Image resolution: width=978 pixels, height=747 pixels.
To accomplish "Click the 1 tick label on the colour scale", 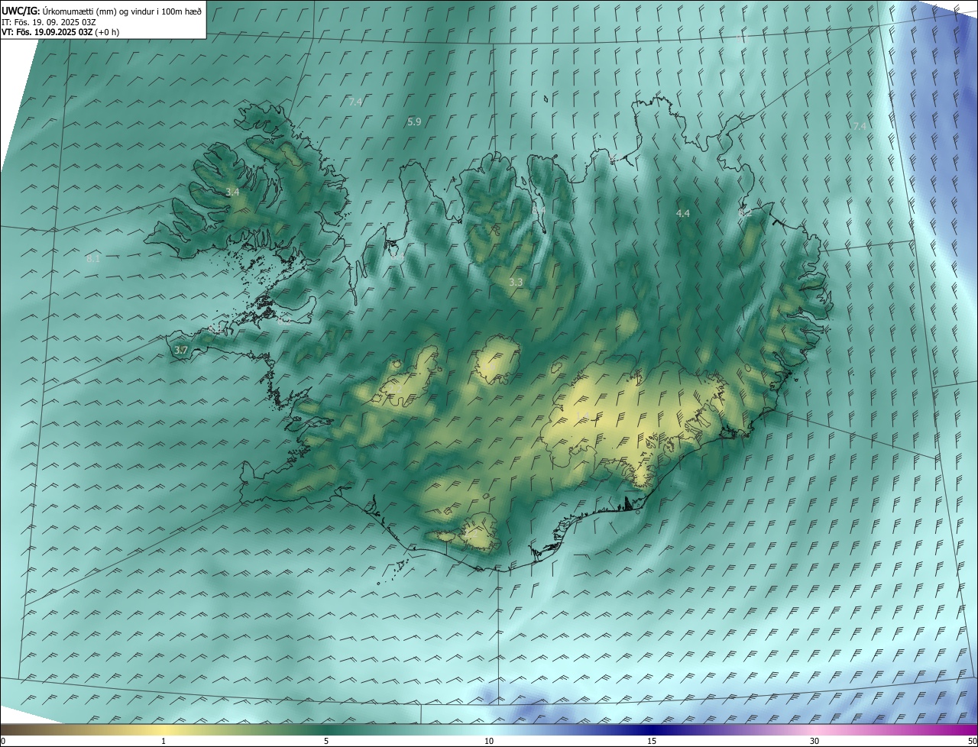I will click(164, 742).
